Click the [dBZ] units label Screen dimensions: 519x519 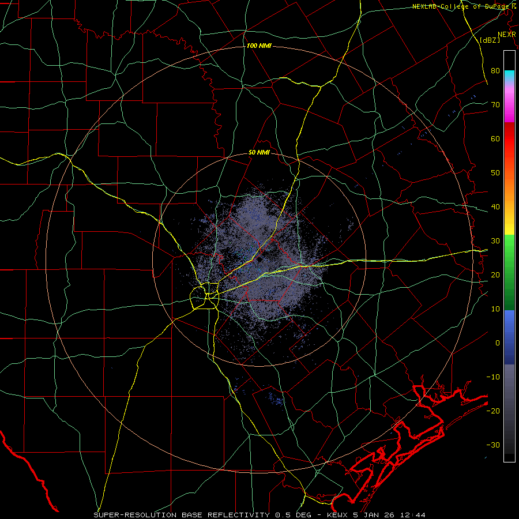coord(490,40)
